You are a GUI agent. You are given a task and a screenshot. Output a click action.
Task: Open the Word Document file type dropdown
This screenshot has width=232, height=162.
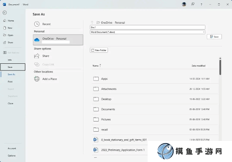point(148,32)
